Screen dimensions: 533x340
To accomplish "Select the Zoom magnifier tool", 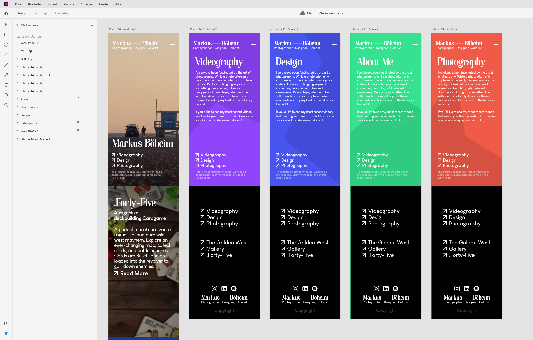I will point(6,105).
